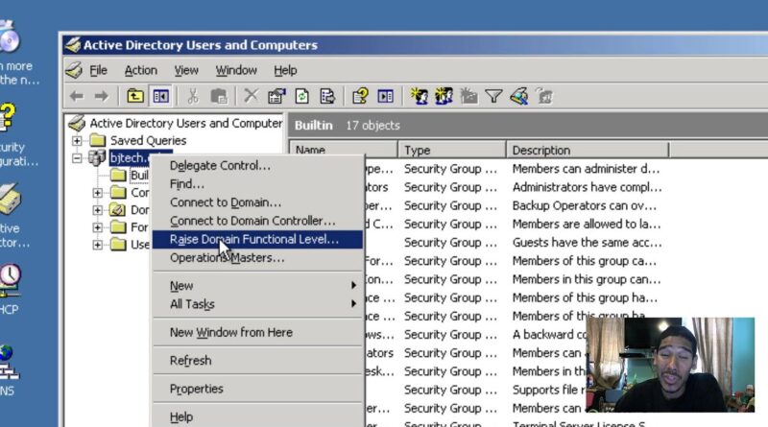Create a new user via toolbar icon
Image resolution: width=768 pixels, height=427 pixels.
[420, 96]
